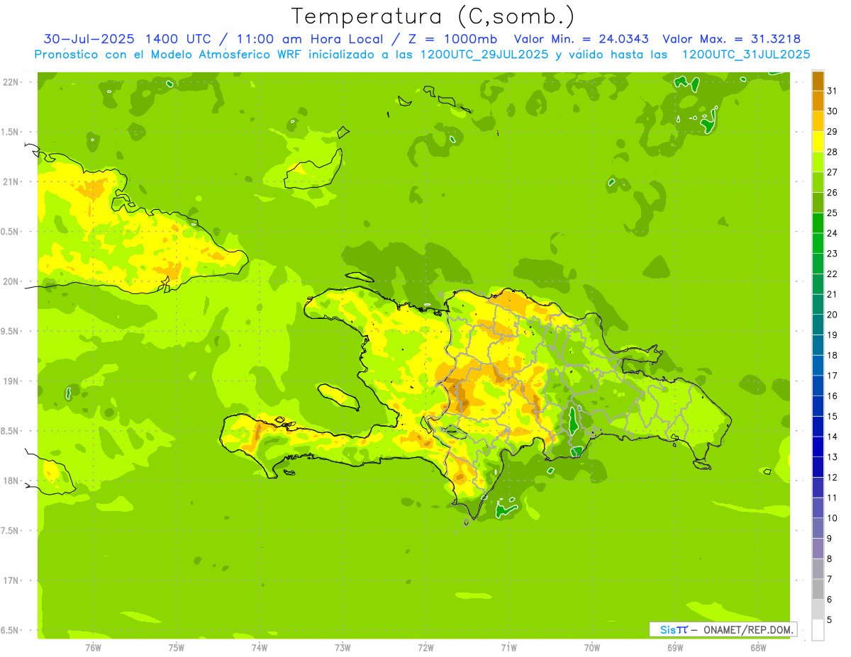851x657 pixels.
Task: Click the "ONAMET/REP.DOM." credit label
Action: 748,629
